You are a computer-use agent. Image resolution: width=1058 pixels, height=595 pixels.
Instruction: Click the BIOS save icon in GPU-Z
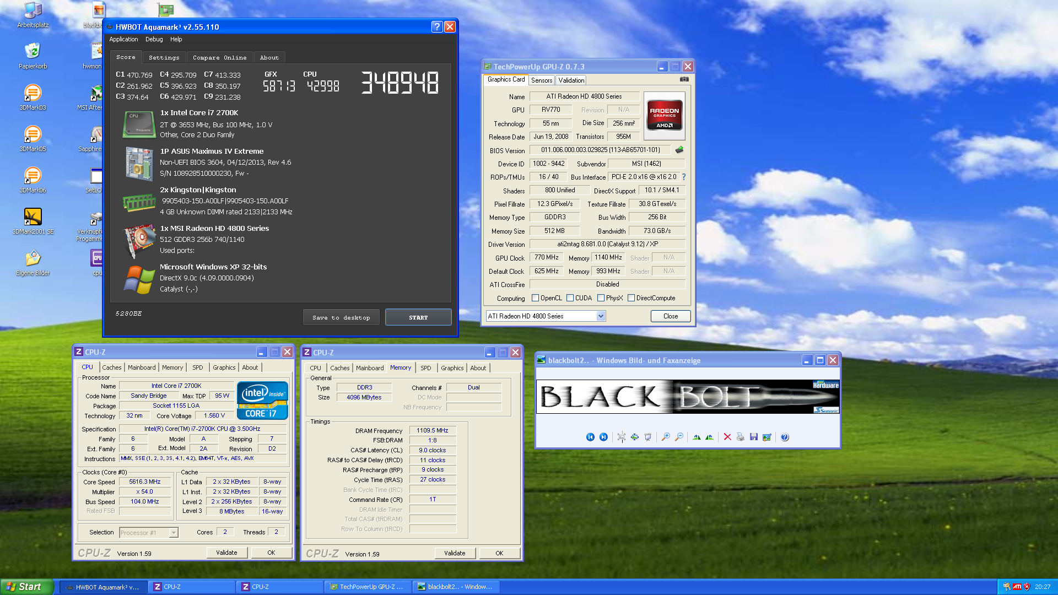point(679,149)
